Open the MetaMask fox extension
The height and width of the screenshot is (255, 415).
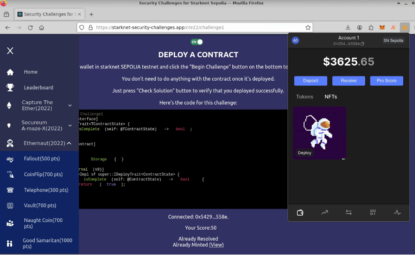[382, 28]
